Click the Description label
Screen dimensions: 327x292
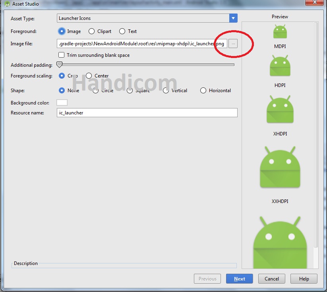pos(26,263)
